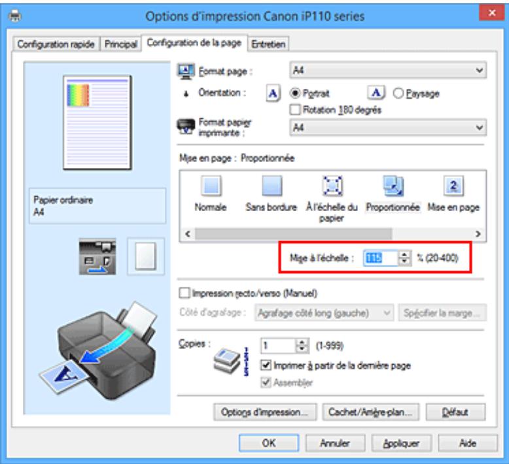Select À l'échelle du papier layout
The width and height of the screenshot is (509, 464).
coord(332,186)
